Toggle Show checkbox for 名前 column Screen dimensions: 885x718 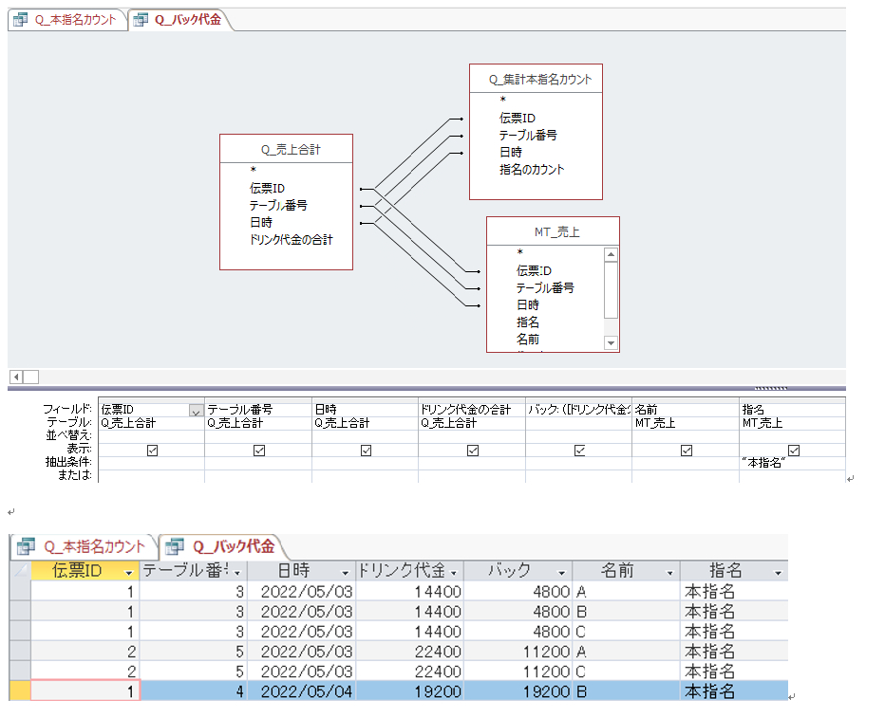tap(686, 451)
